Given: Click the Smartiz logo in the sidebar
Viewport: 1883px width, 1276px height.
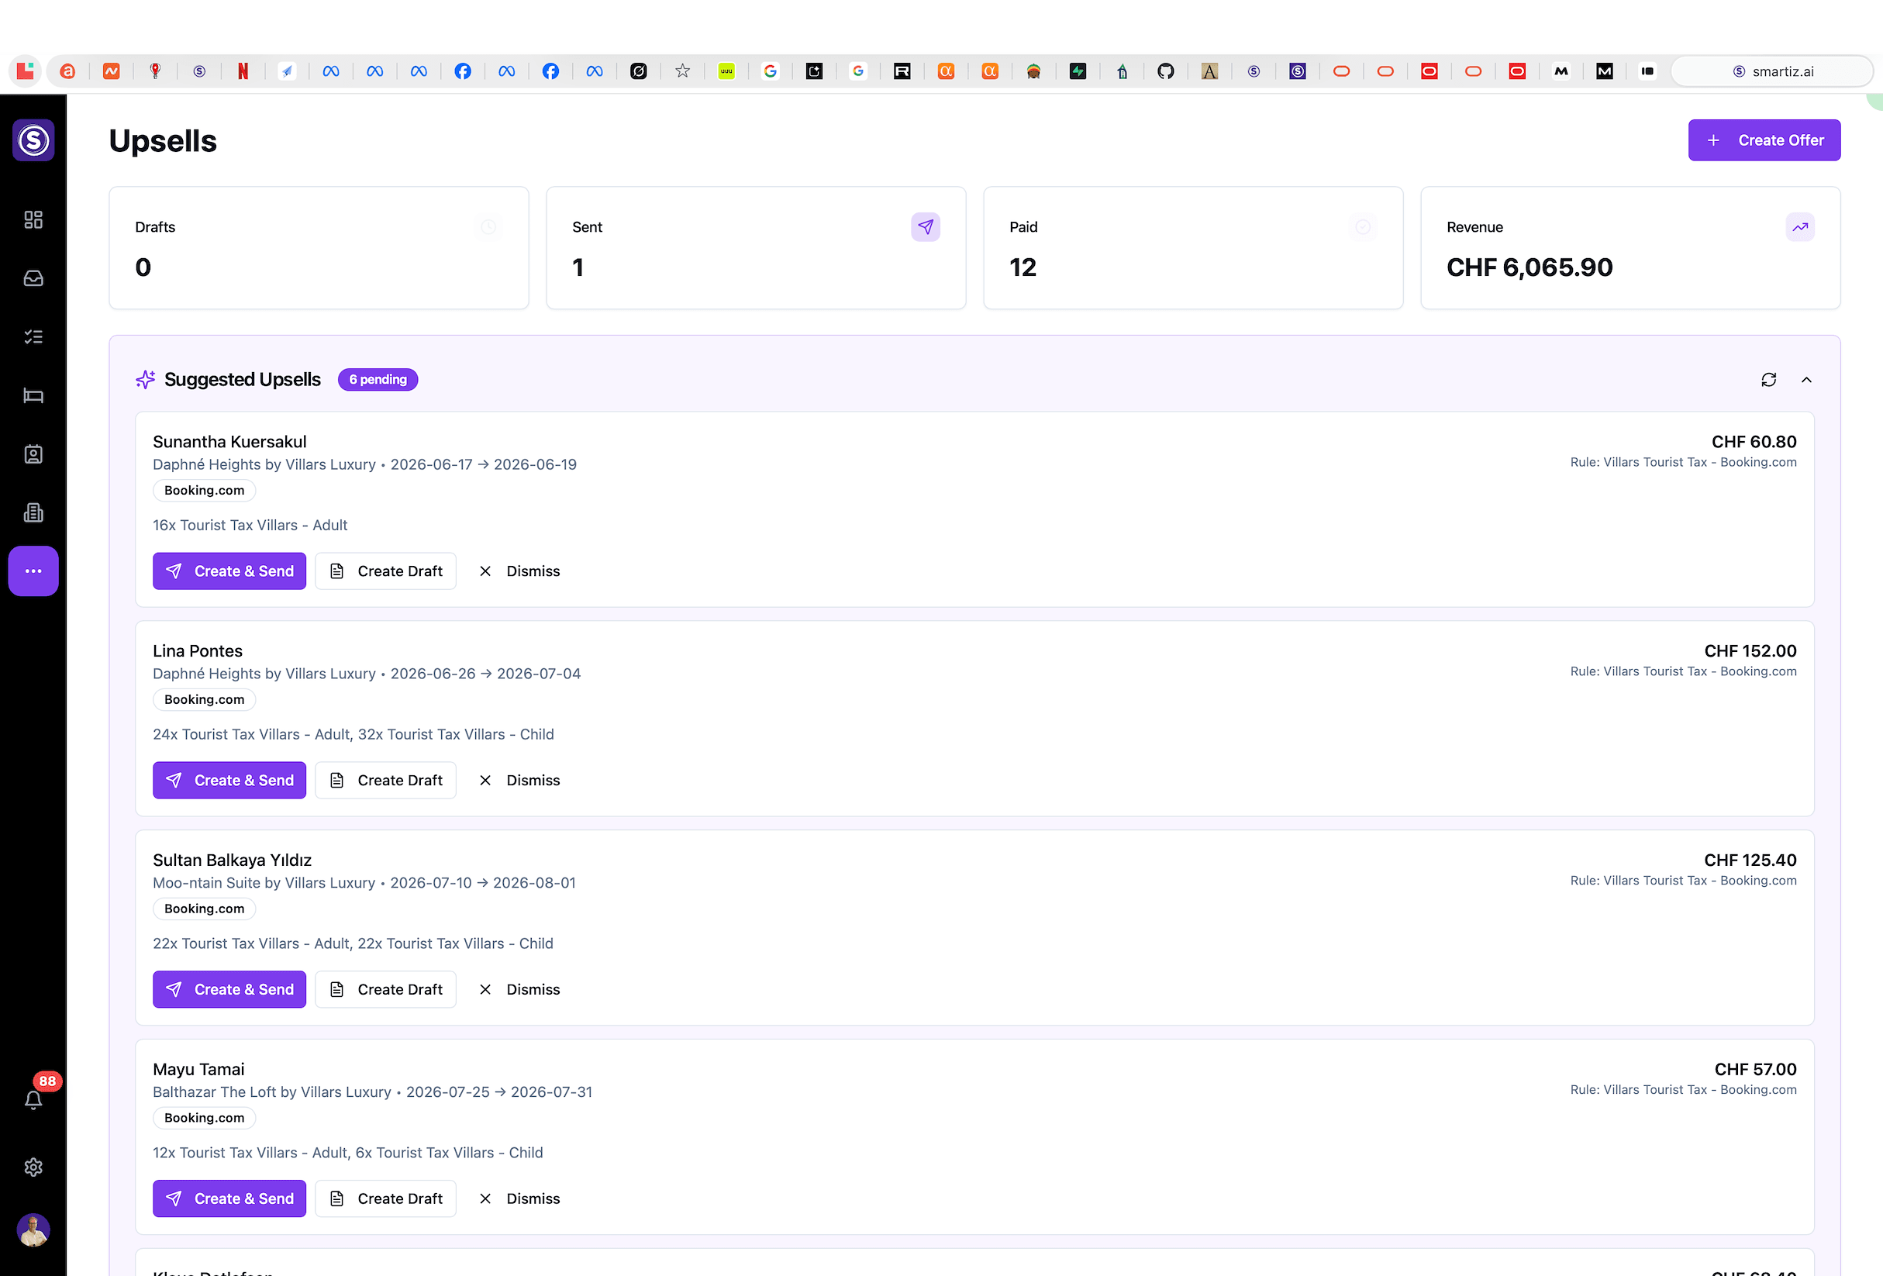Looking at the screenshot, I should 33,140.
